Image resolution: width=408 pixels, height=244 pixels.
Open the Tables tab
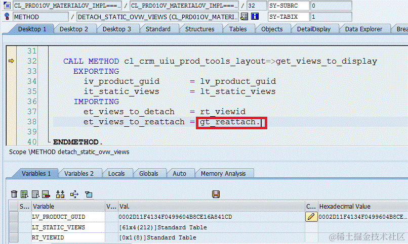point(238,29)
